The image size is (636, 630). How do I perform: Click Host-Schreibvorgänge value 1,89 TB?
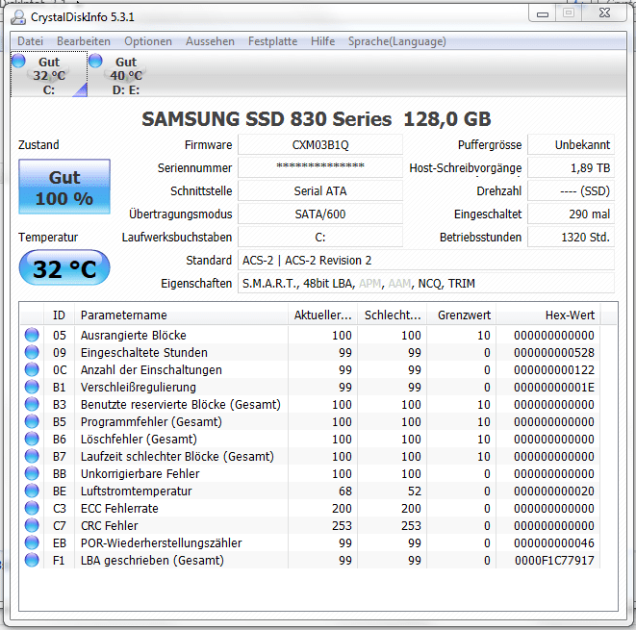coord(572,167)
